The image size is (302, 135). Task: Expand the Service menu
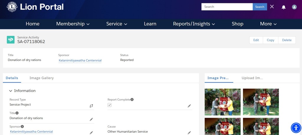pos(117,24)
